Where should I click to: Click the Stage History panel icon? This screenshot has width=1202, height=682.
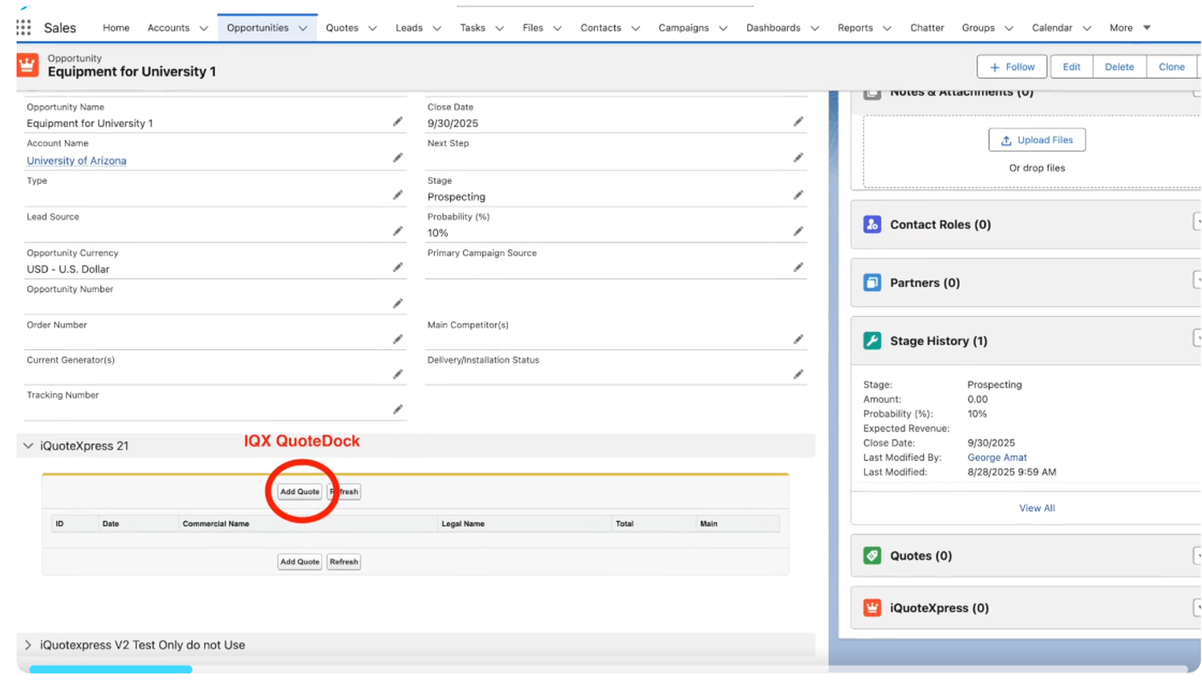pyautogui.click(x=872, y=341)
